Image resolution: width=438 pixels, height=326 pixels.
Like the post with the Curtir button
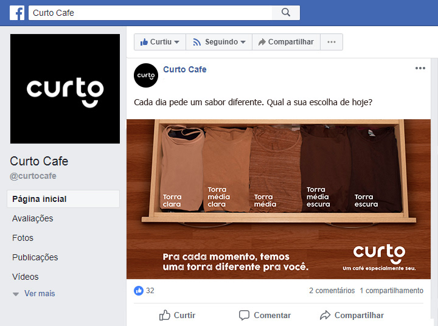(x=177, y=315)
